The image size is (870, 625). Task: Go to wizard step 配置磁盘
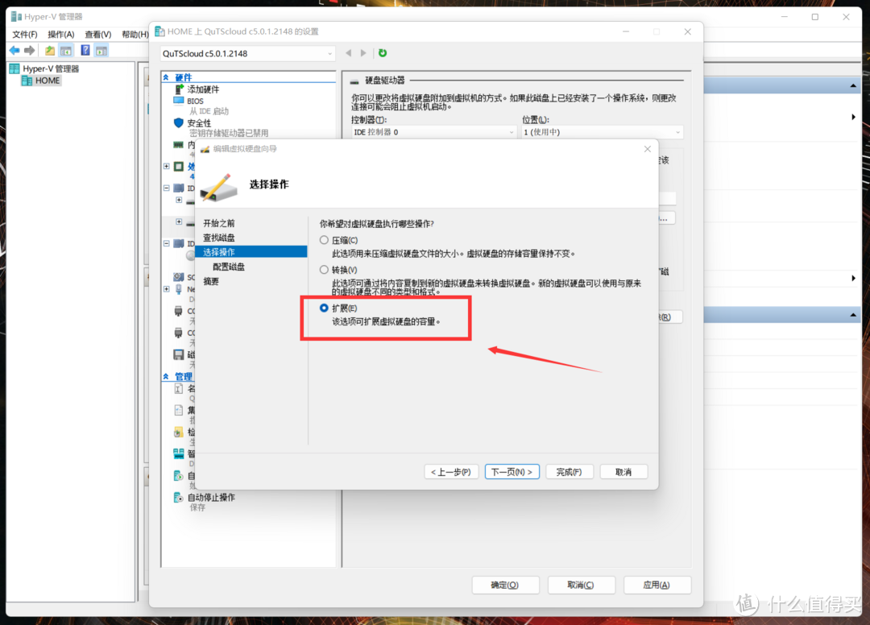[229, 267]
